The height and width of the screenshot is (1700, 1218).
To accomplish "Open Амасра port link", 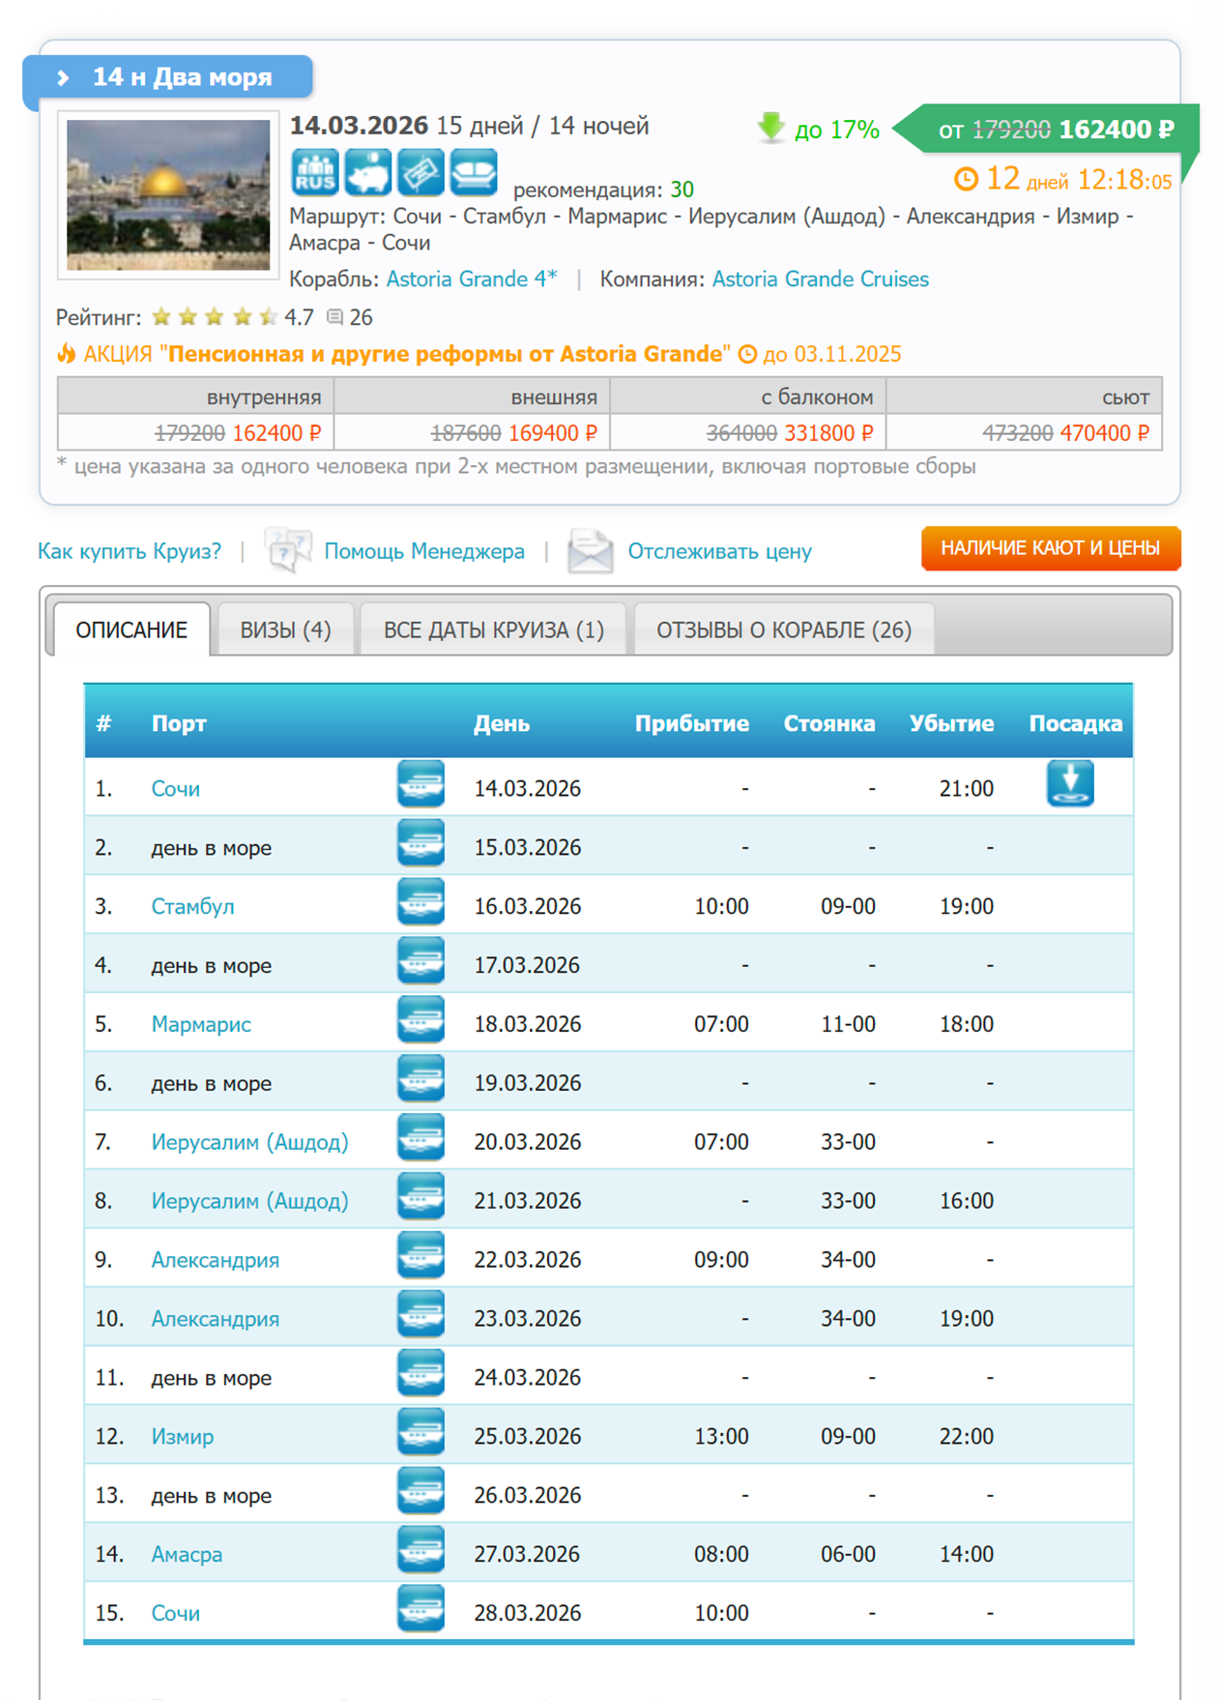I will 187,1555.
